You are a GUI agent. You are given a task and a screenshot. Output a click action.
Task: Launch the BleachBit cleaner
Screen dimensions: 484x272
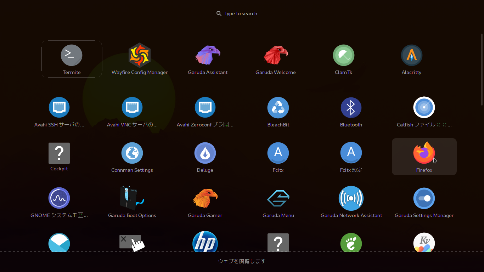(x=278, y=111)
